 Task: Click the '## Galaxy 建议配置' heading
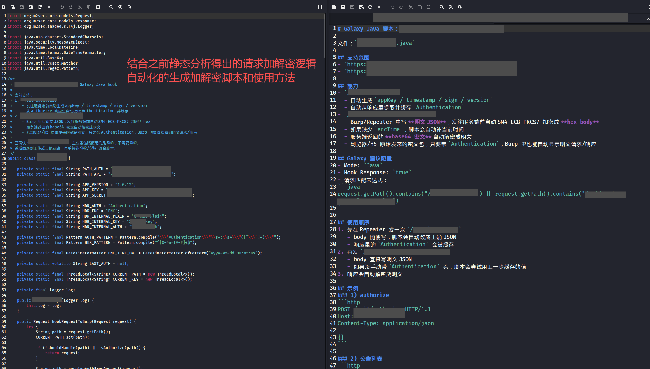coord(365,158)
